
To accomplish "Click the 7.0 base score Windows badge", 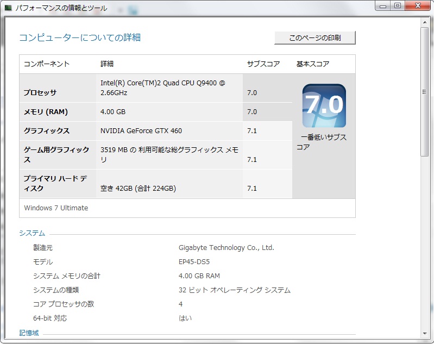I will (x=324, y=105).
